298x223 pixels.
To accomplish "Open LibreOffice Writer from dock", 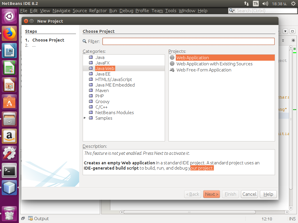I will click(9, 51).
